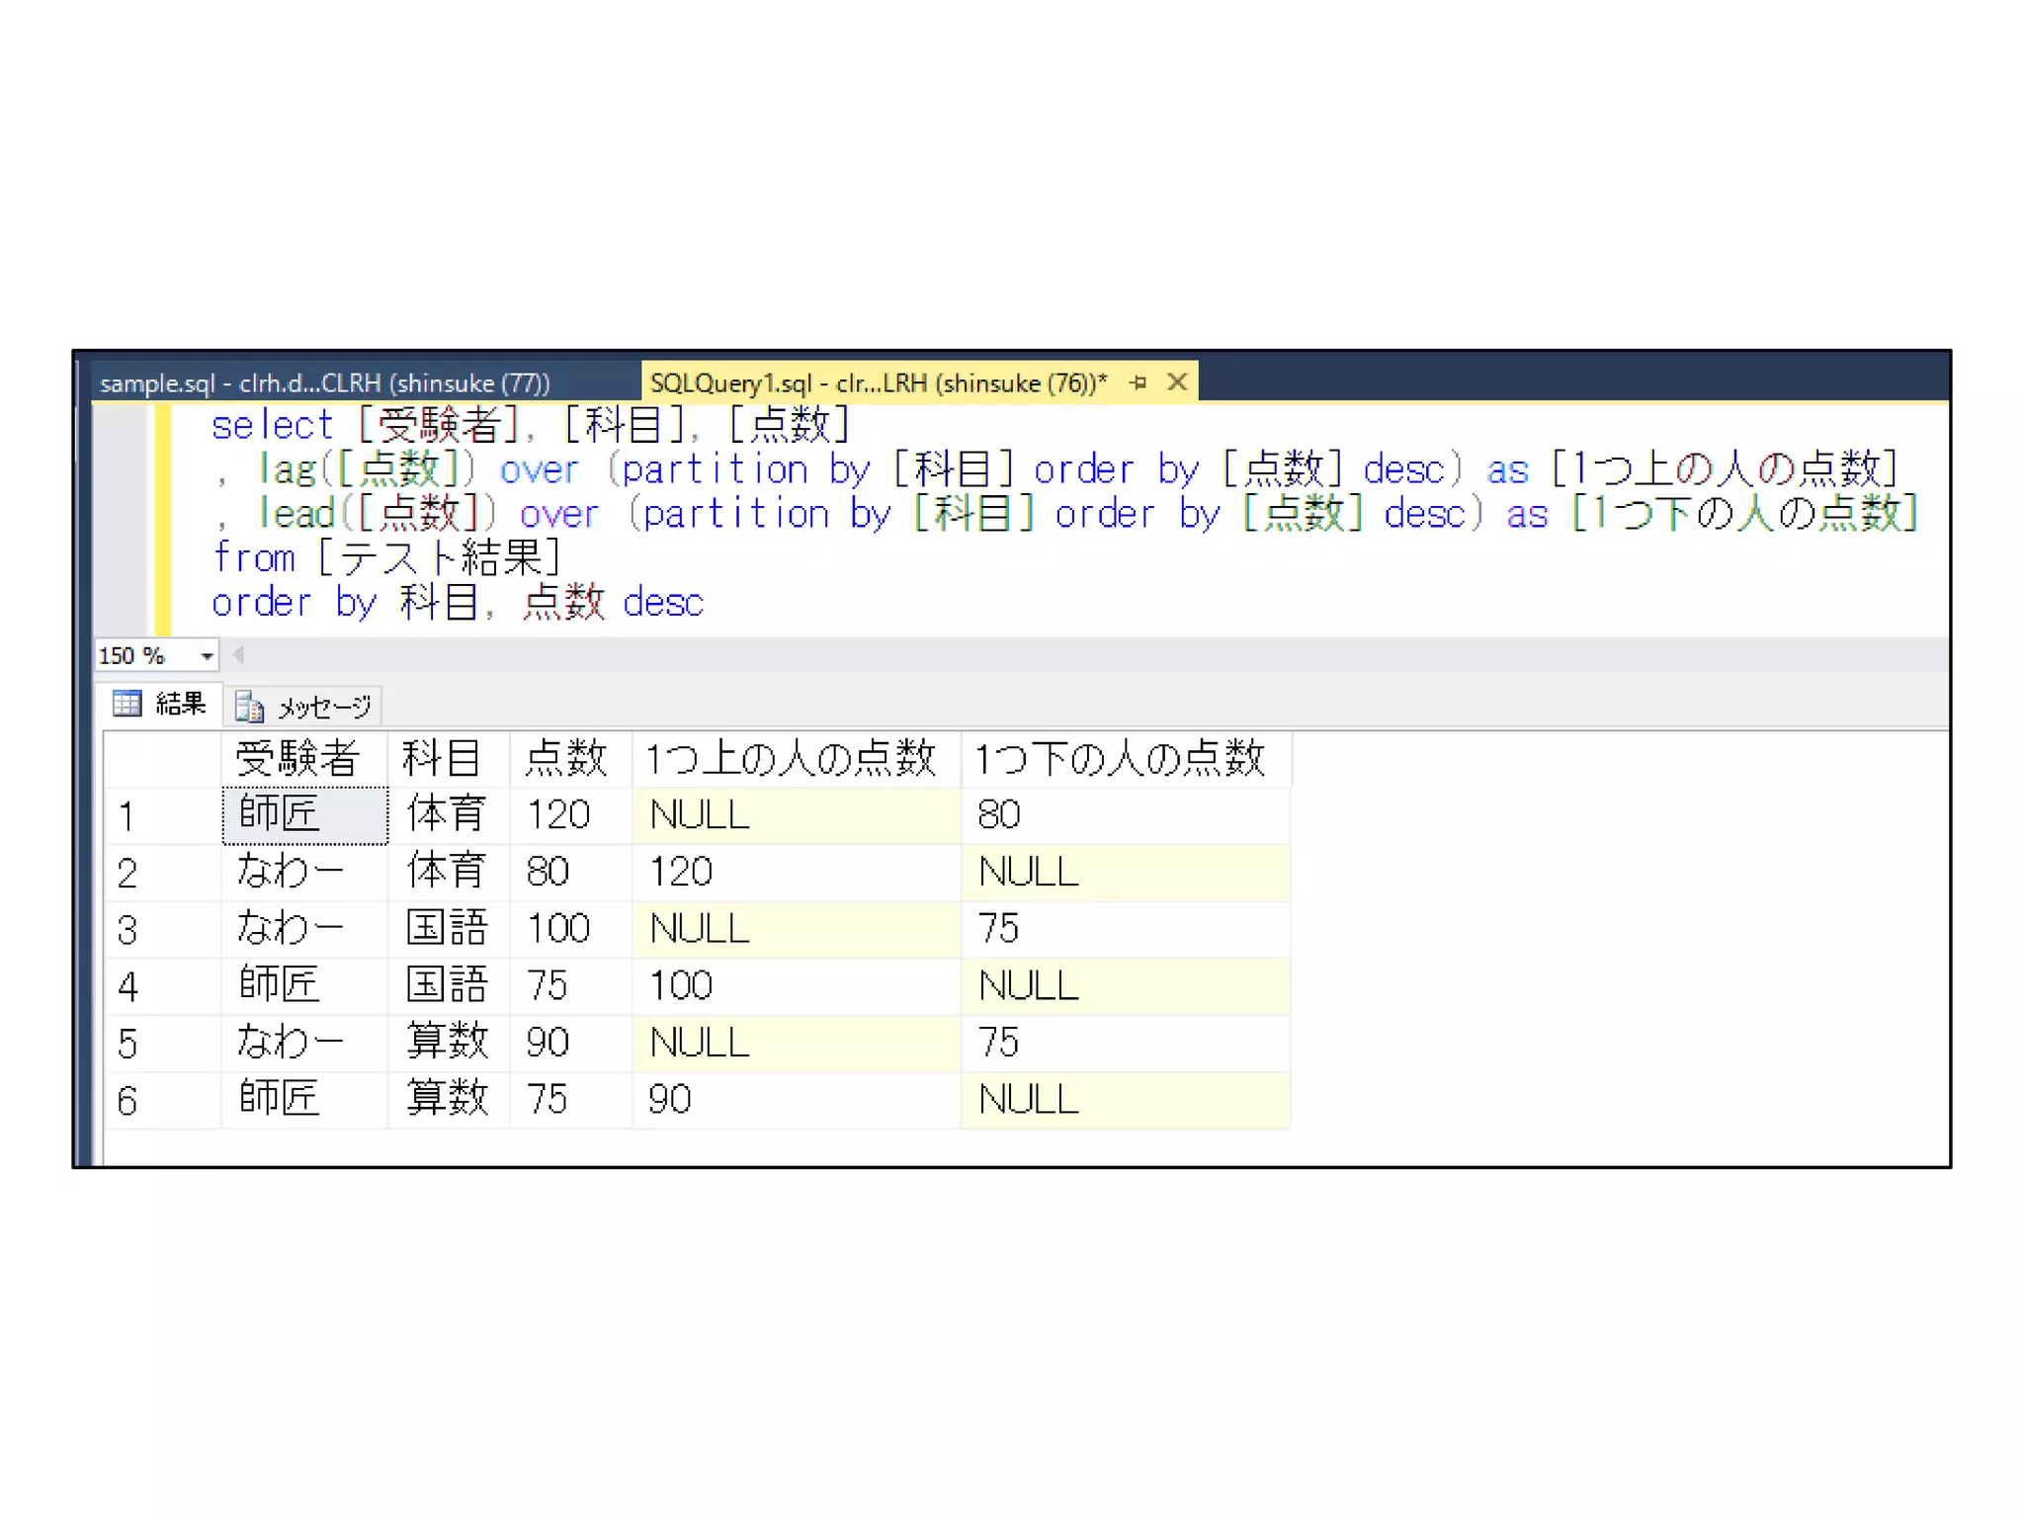This screenshot has height=1518, width=2024.
Task: Open the メッセージ messages tab
Action: (x=324, y=707)
